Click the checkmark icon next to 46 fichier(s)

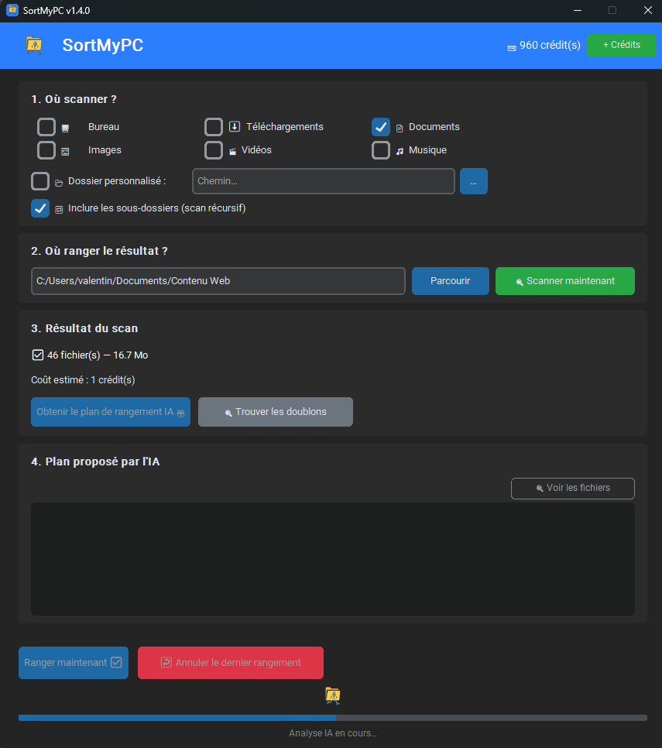38,355
